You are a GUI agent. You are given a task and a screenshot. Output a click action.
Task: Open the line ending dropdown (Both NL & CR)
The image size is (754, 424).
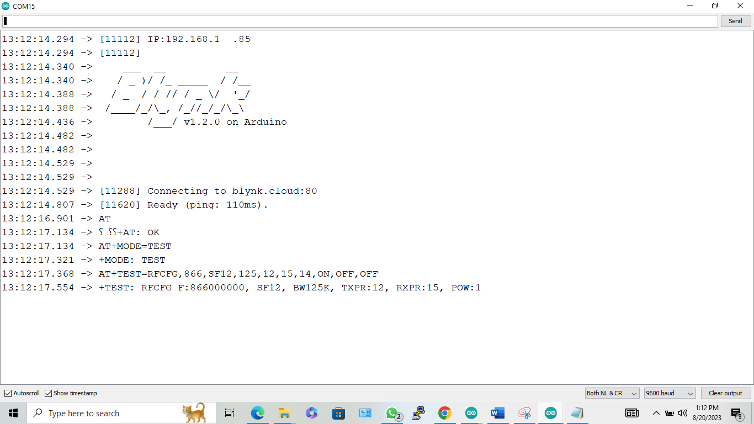click(612, 393)
